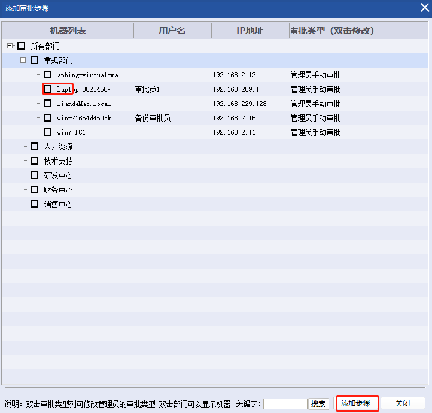Close the 添加审批步骤 dialog with X
Image resolution: width=432 pixels, height=413 pixels.
[x=425, y=8]
